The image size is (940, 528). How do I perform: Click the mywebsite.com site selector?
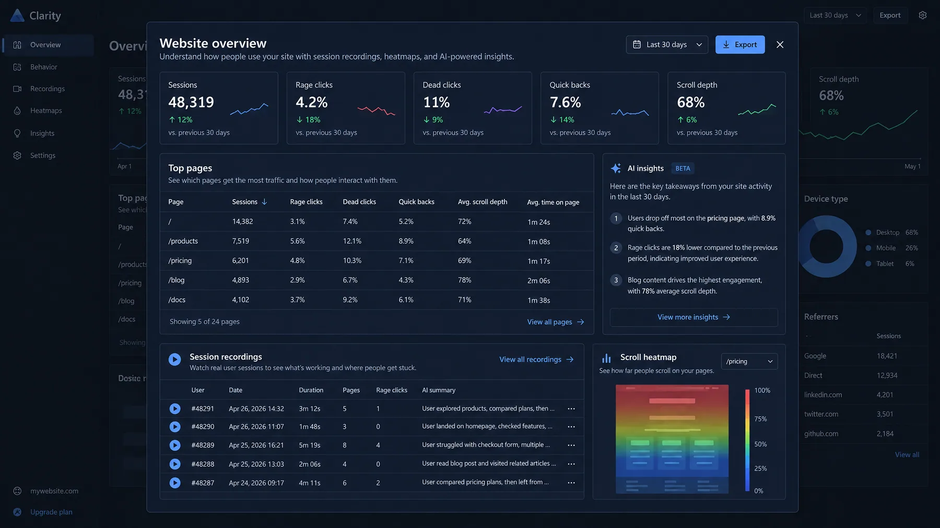[x=47, y=491]
